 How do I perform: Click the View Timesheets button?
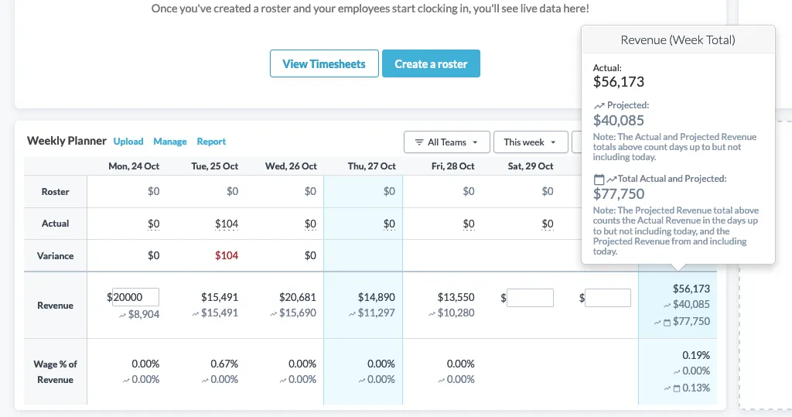coord(323,64)
